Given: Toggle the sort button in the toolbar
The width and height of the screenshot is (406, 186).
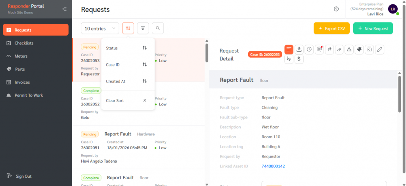Looking at the screenshot, I should 128,28.
